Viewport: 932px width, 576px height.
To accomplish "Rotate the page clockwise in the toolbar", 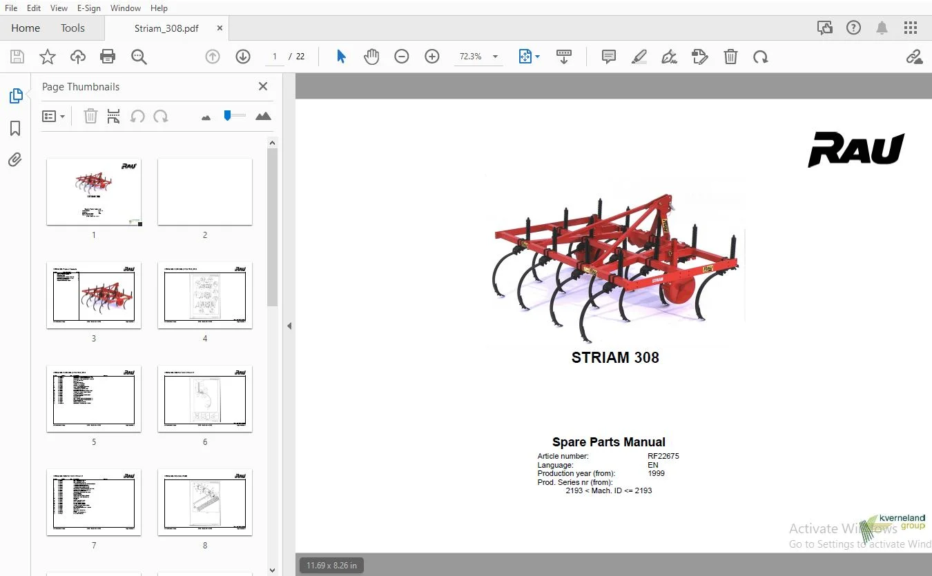I will pyautogui.click(x=761, y=57).
